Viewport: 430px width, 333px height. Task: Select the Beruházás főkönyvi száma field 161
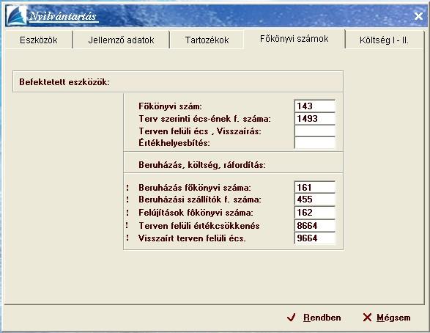314,187
